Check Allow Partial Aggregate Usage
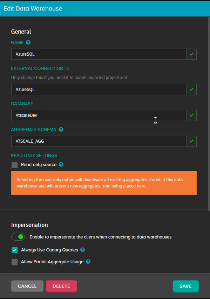The height and width of the screenshot is (299, 210). 14,262
